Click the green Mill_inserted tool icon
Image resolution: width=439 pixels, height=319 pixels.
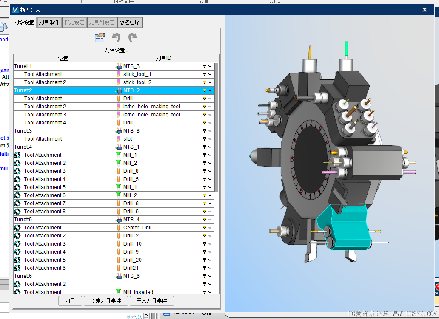point(118,292)
